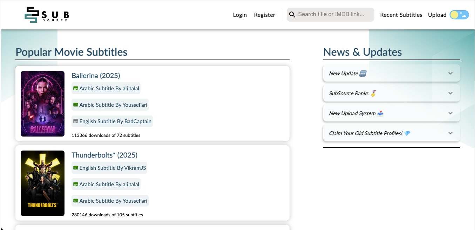
Task: Open Thunderbolts Arabic Subtitle By YousseFari
Action: coord(110,201)
